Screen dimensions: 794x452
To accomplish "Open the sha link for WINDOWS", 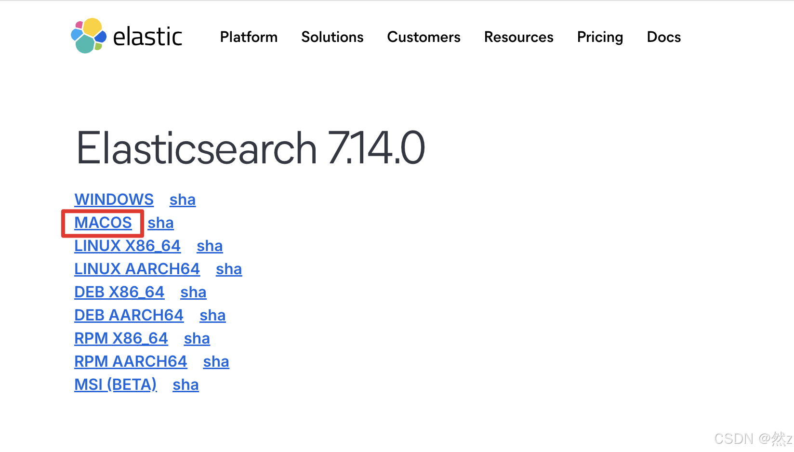I will click(183, 199).
